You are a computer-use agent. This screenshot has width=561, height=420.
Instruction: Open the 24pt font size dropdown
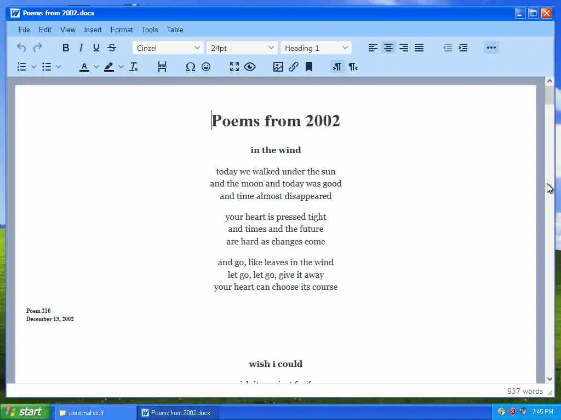(242, 48)
